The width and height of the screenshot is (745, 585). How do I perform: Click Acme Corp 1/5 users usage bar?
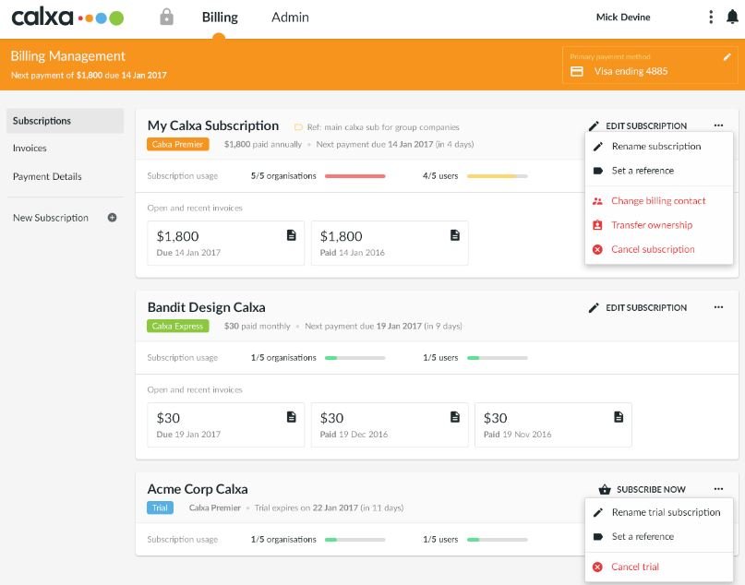click(497, 540)
